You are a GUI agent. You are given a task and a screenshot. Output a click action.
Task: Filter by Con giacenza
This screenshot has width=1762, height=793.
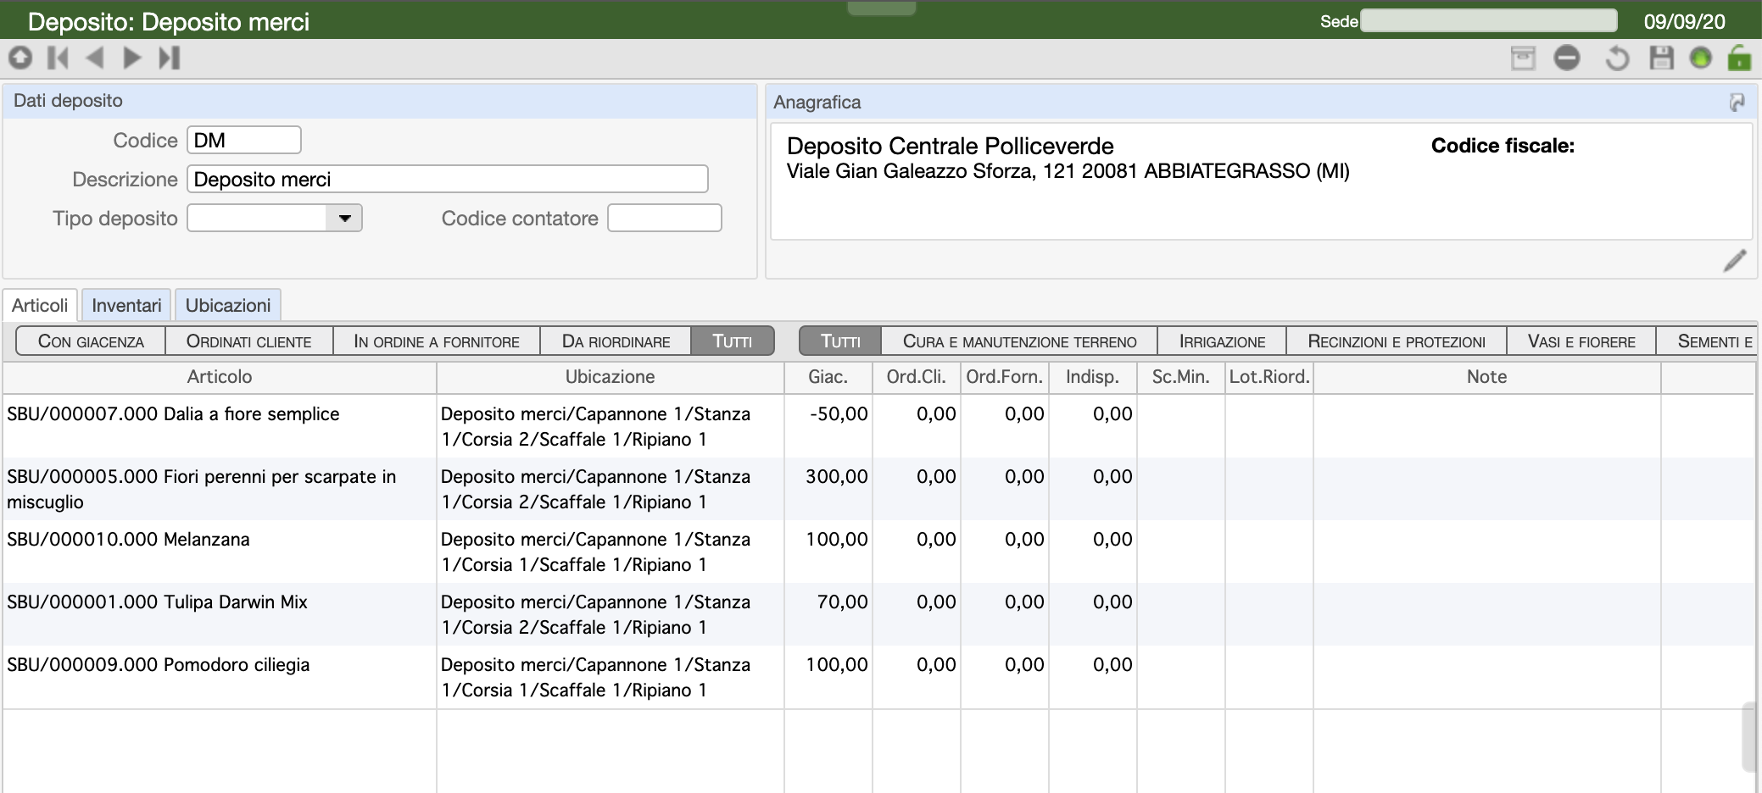(91, 341)
